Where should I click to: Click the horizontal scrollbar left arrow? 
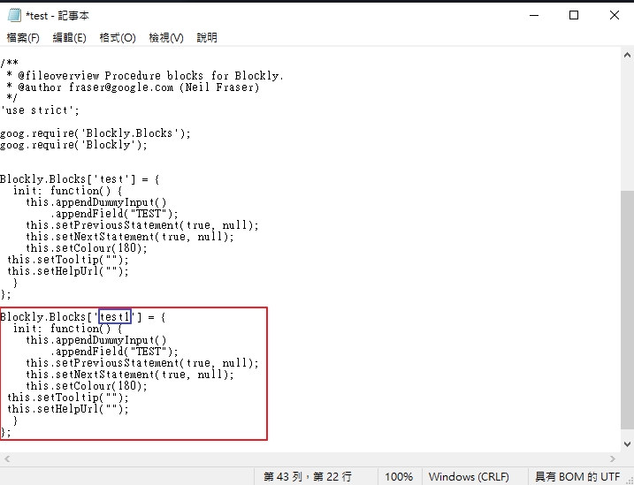click(x=7, y=458)
